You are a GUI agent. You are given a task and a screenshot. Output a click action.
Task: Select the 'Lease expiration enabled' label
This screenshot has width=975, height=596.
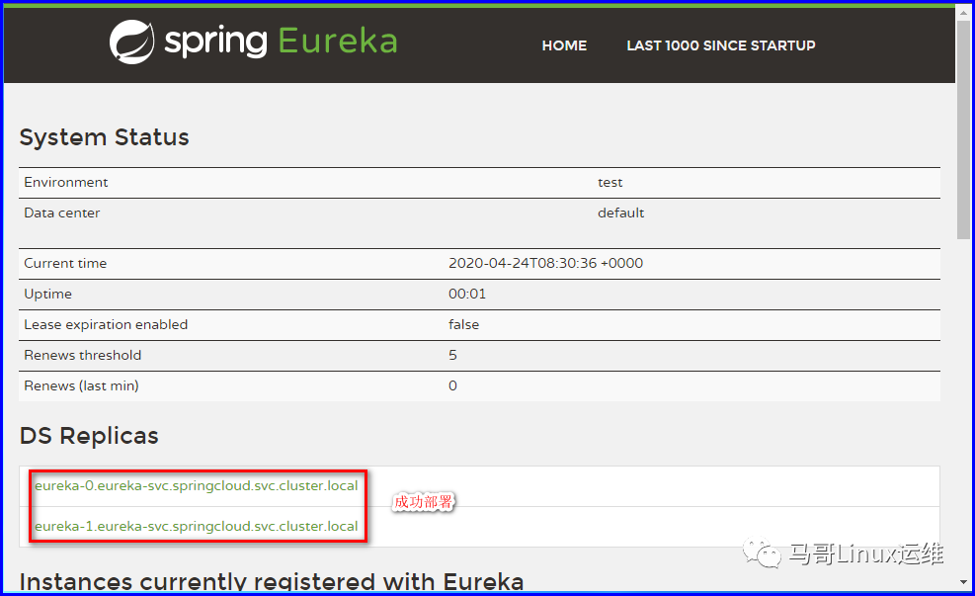click(106, 324)
